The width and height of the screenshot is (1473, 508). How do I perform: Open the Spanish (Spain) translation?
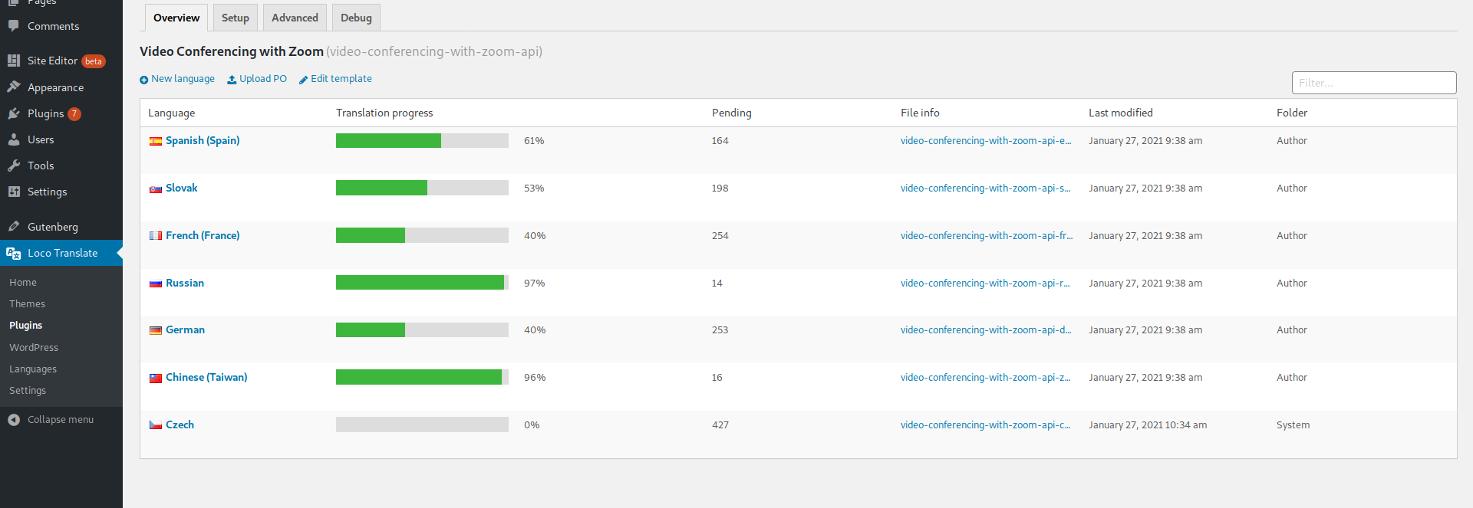[x=203, y=141]
